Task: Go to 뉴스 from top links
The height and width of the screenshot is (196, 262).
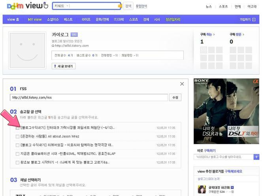Action: point(209,6)
